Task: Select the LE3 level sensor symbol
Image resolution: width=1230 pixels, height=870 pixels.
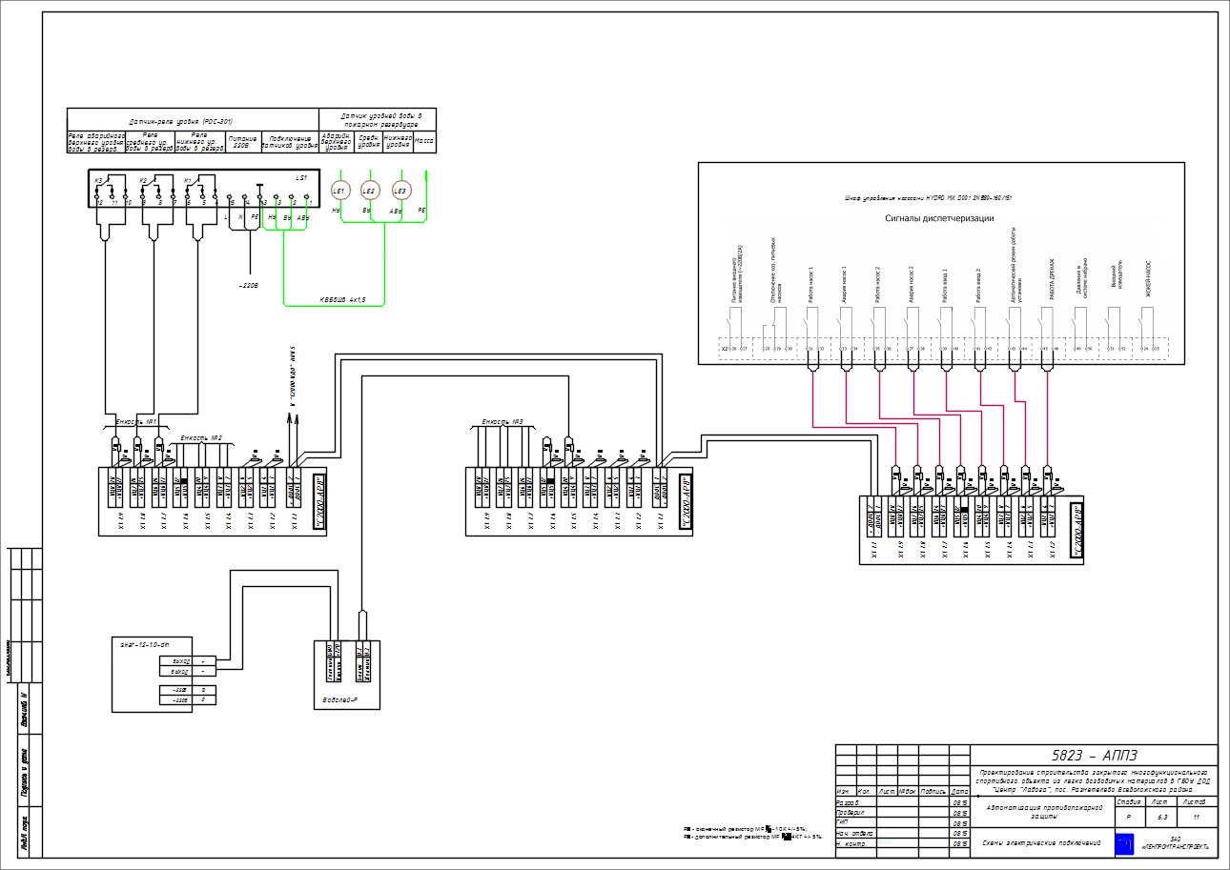Action: coord(400,192)
